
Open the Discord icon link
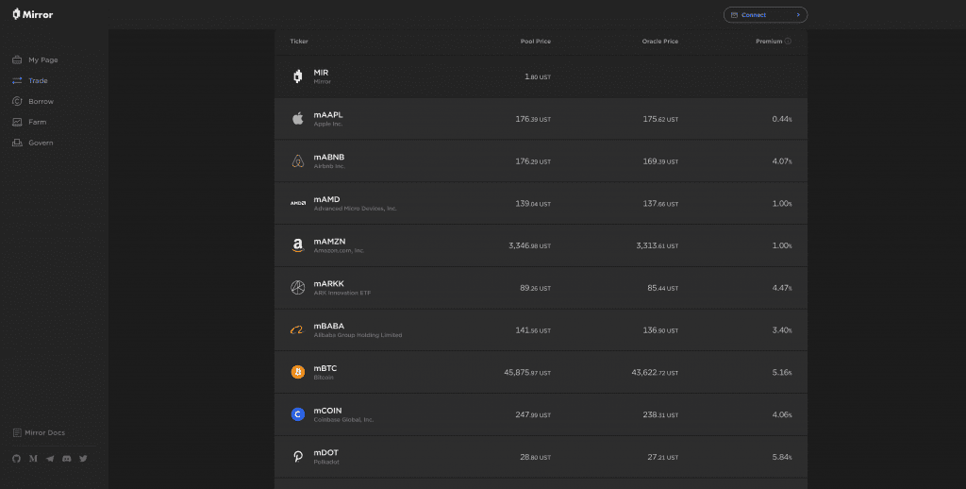(x=67, y=459)
